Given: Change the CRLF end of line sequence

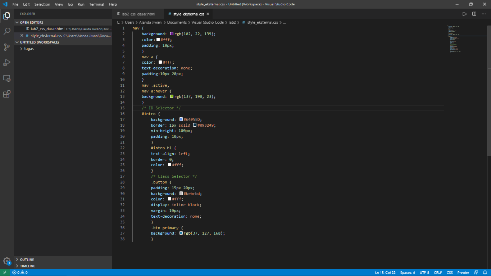Looking at the screenshot, I should coord(438,272).
